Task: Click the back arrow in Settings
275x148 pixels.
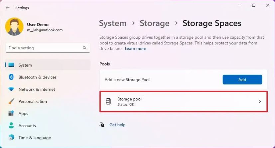Action: click(x=7, y=8)
